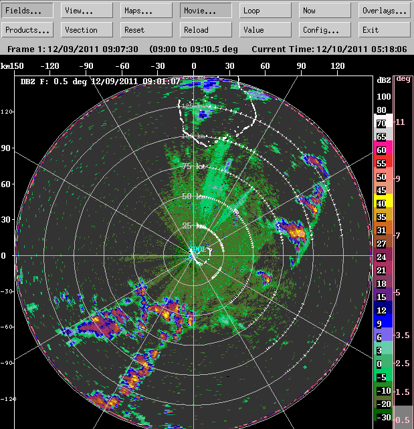Select the 2.5 deg elevation tick
Screen dimensions: 414x429
click(x=402, y=364)
